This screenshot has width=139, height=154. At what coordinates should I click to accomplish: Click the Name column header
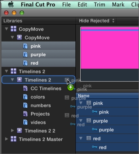pos(107,96)
